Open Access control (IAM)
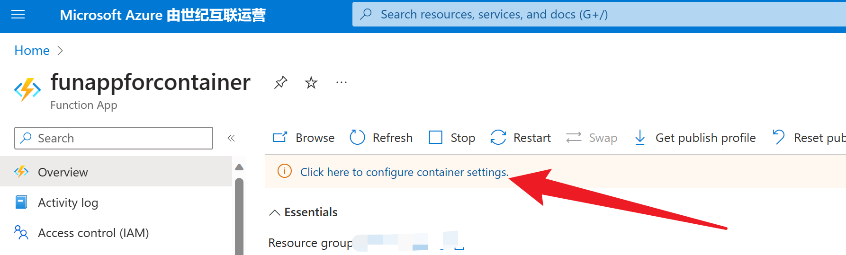The image size is (846, 255). 93,233
